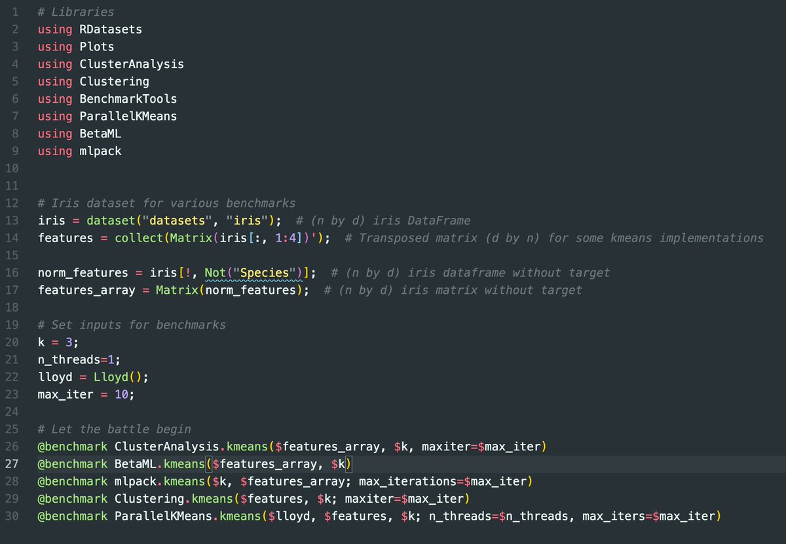Click 'RDatasets' in the using statement

111,29
